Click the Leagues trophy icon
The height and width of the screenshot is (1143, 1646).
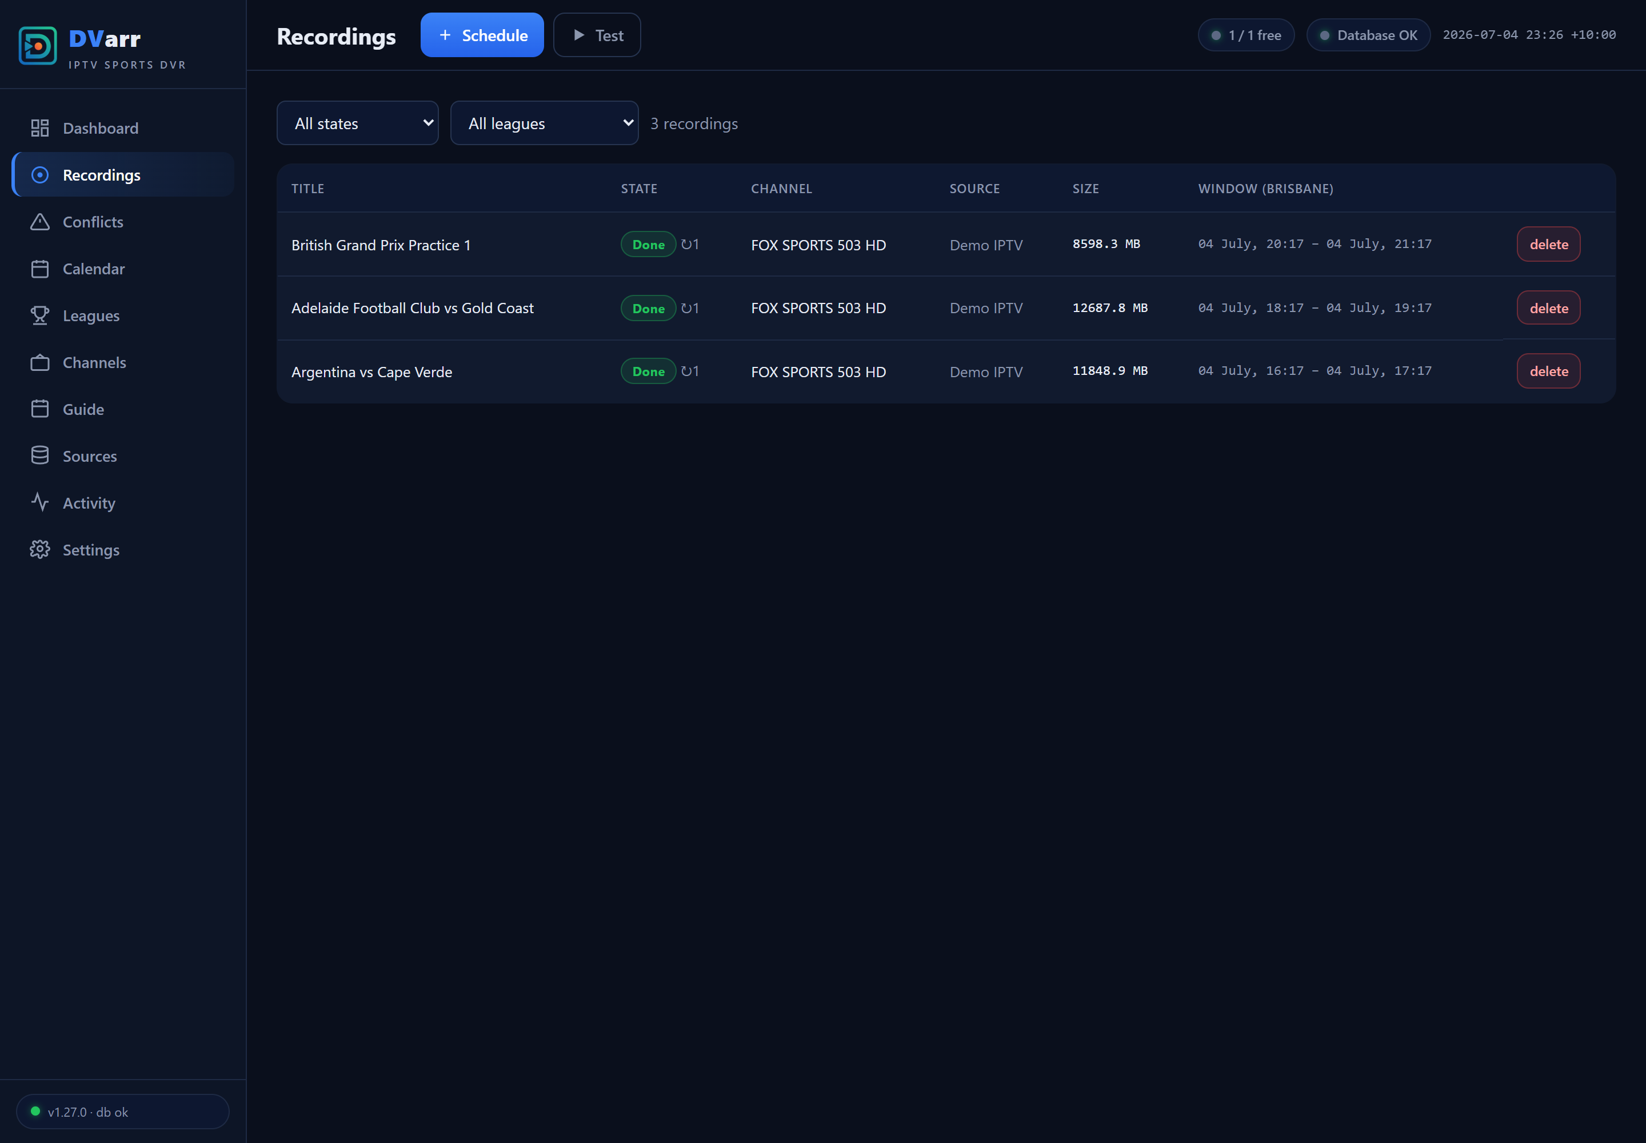[40, 316]
